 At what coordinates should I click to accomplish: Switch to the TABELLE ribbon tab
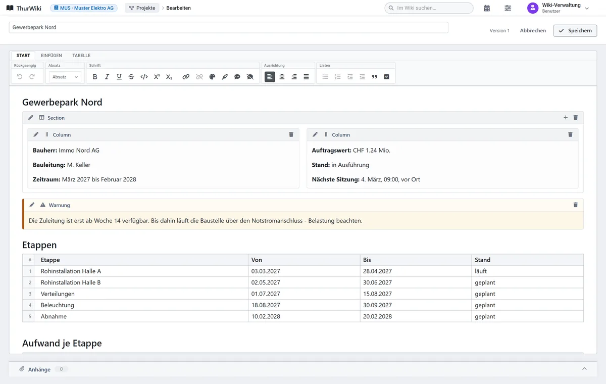(x=81, y=56)
